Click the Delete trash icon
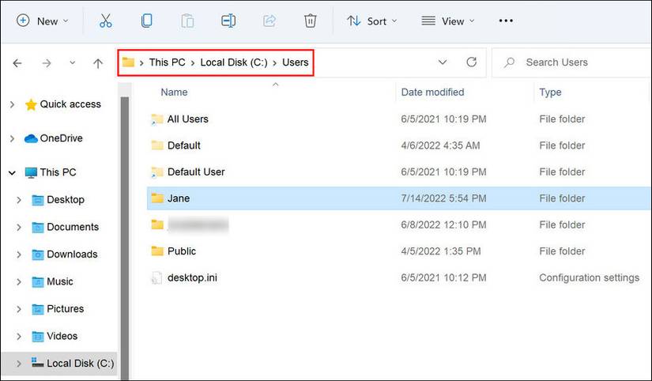 pyautogui.click(x=311, y=21)
